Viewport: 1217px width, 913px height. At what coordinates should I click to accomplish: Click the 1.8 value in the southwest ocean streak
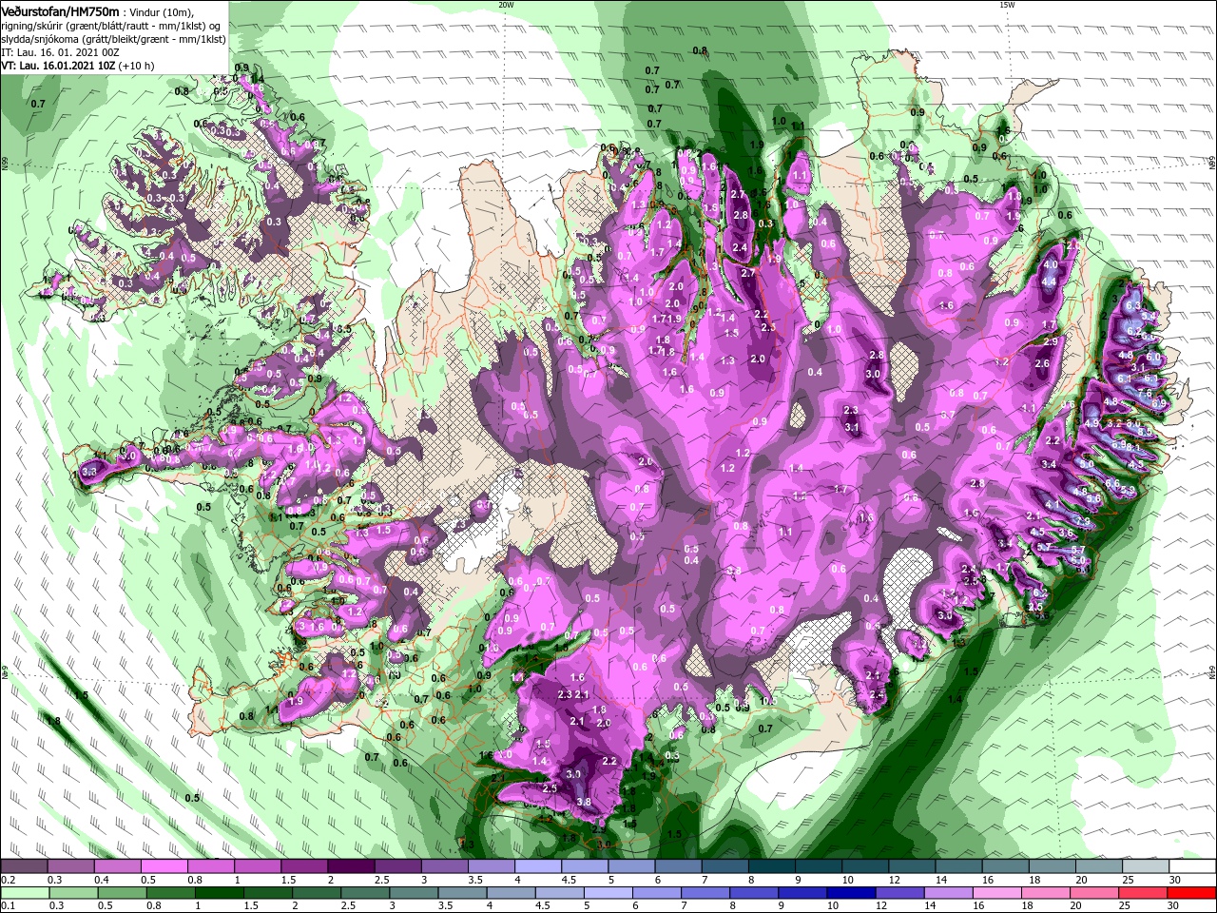tap(53, 722)
